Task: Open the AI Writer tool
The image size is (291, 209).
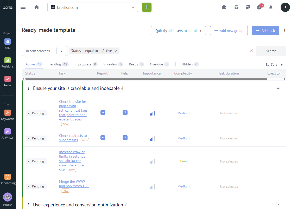Action: pyautogui.click(x=8, y=134)
